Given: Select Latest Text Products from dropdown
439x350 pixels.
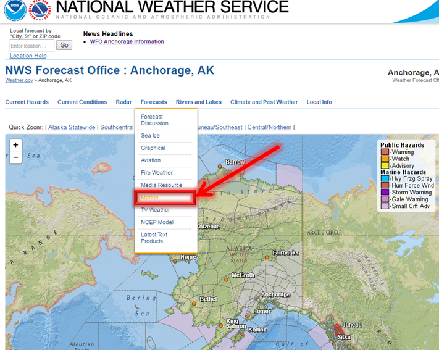Looking at the screenshot, I should coord(154,238).
